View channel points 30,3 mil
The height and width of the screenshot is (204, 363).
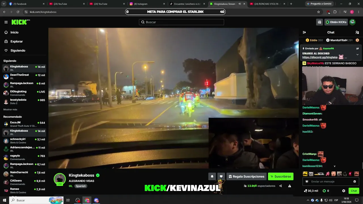coord(311,191)
